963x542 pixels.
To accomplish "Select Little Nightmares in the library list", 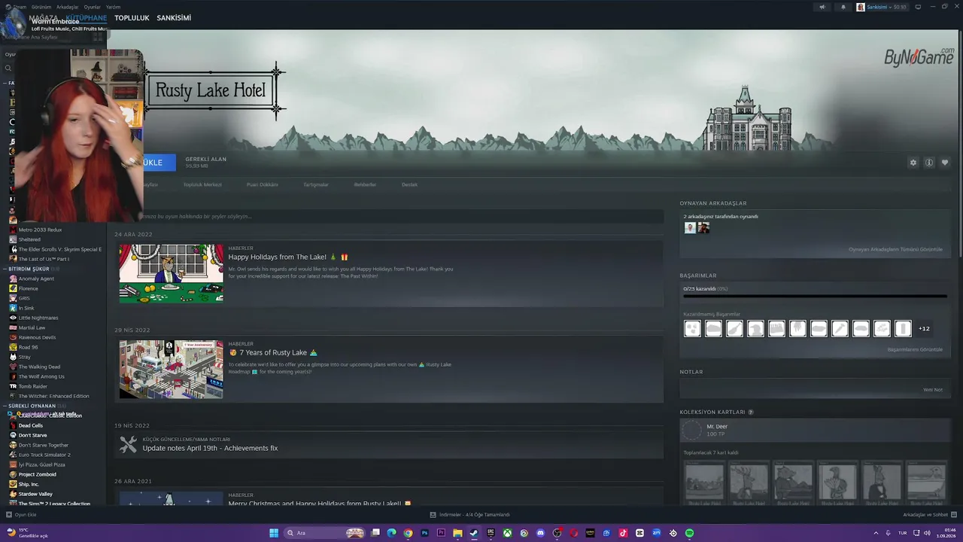I will 38,318.
